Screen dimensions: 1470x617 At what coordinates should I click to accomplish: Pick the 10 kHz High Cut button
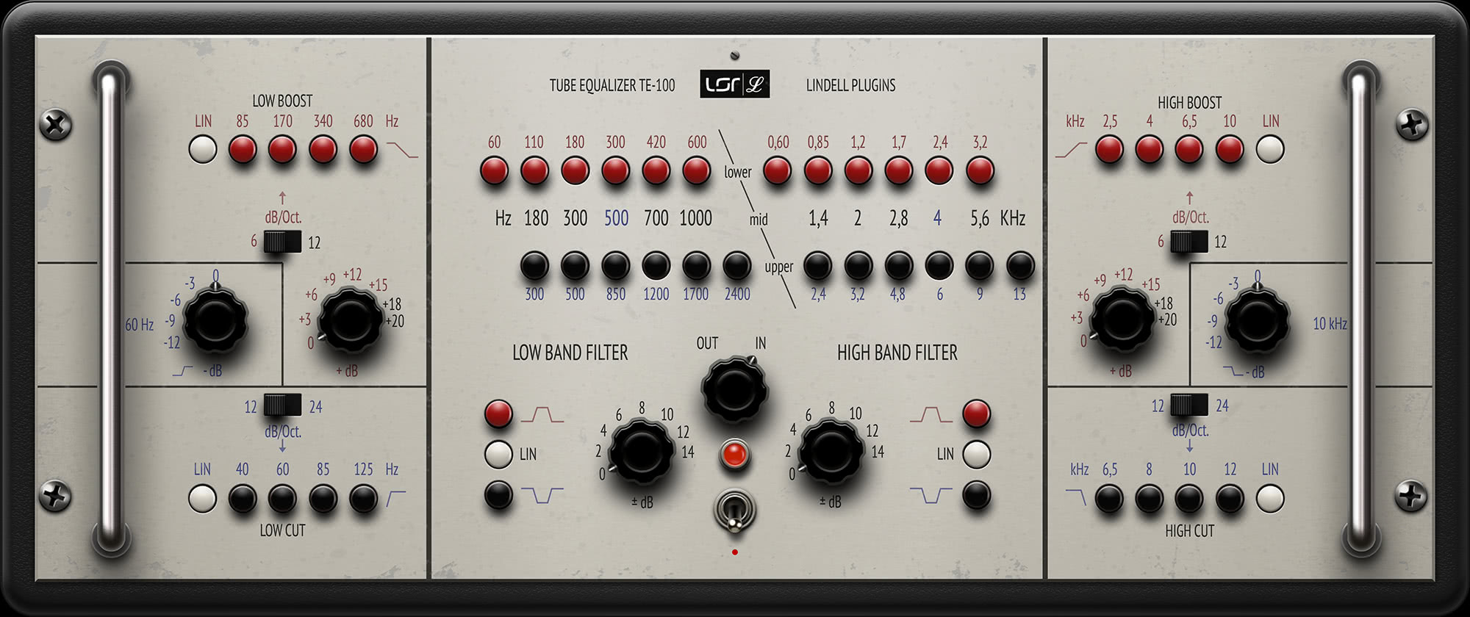coord(1189,499)
